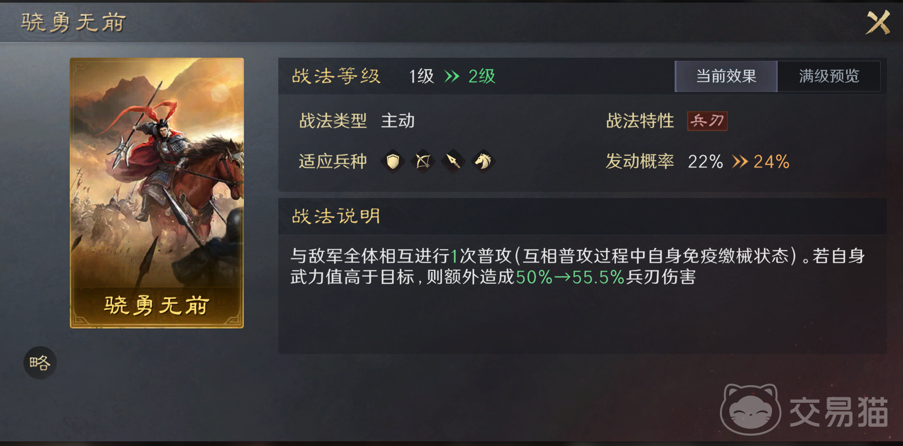
Task: Close the 骁勇无前 skill panel
Action: [x=878, y=23]
